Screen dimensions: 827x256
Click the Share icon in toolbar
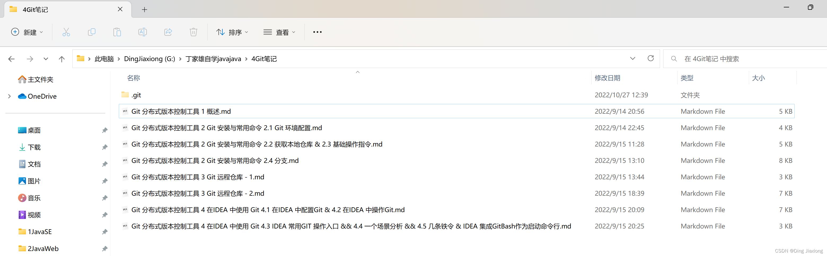tap(168, 32)
